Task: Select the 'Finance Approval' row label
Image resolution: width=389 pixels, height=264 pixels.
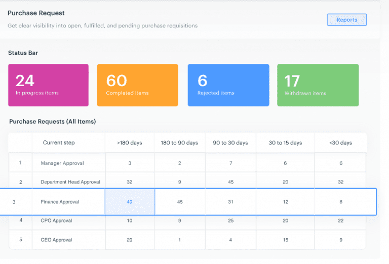Action: [x=60, y=202]
